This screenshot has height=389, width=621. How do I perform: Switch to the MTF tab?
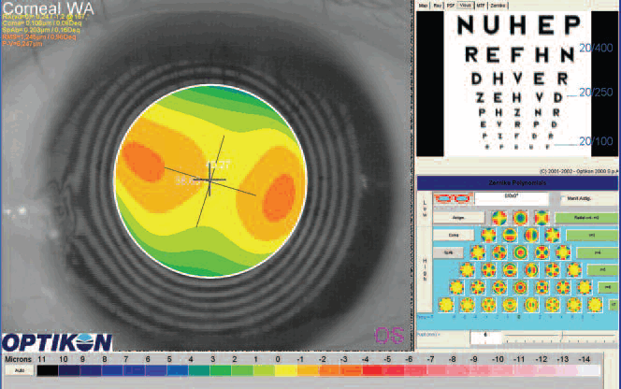point(481,6)
